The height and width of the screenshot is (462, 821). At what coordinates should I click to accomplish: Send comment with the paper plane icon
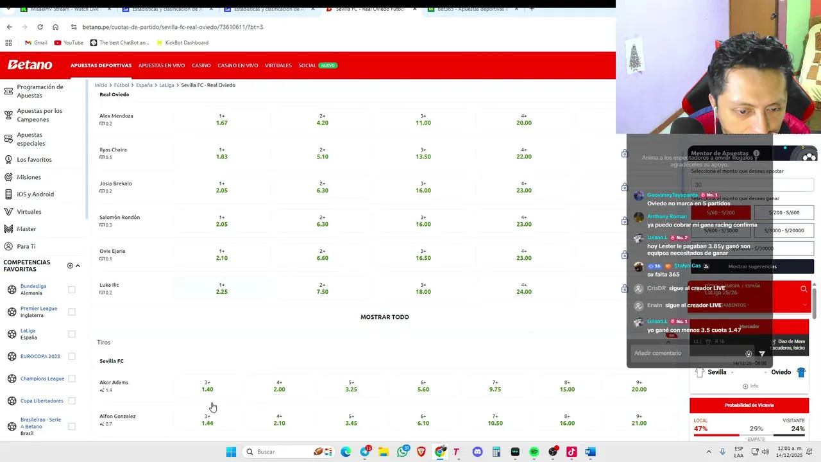(x=762, y=354)
